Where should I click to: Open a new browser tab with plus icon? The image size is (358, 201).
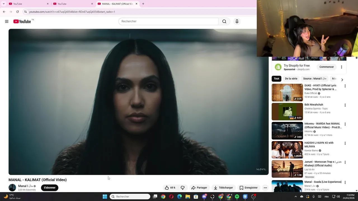143,4
